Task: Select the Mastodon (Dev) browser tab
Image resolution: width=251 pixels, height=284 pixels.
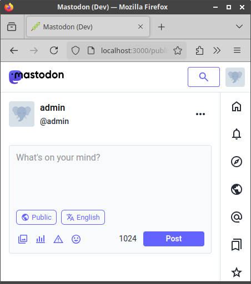Action: pyautogui.click(x=88, y=27)
